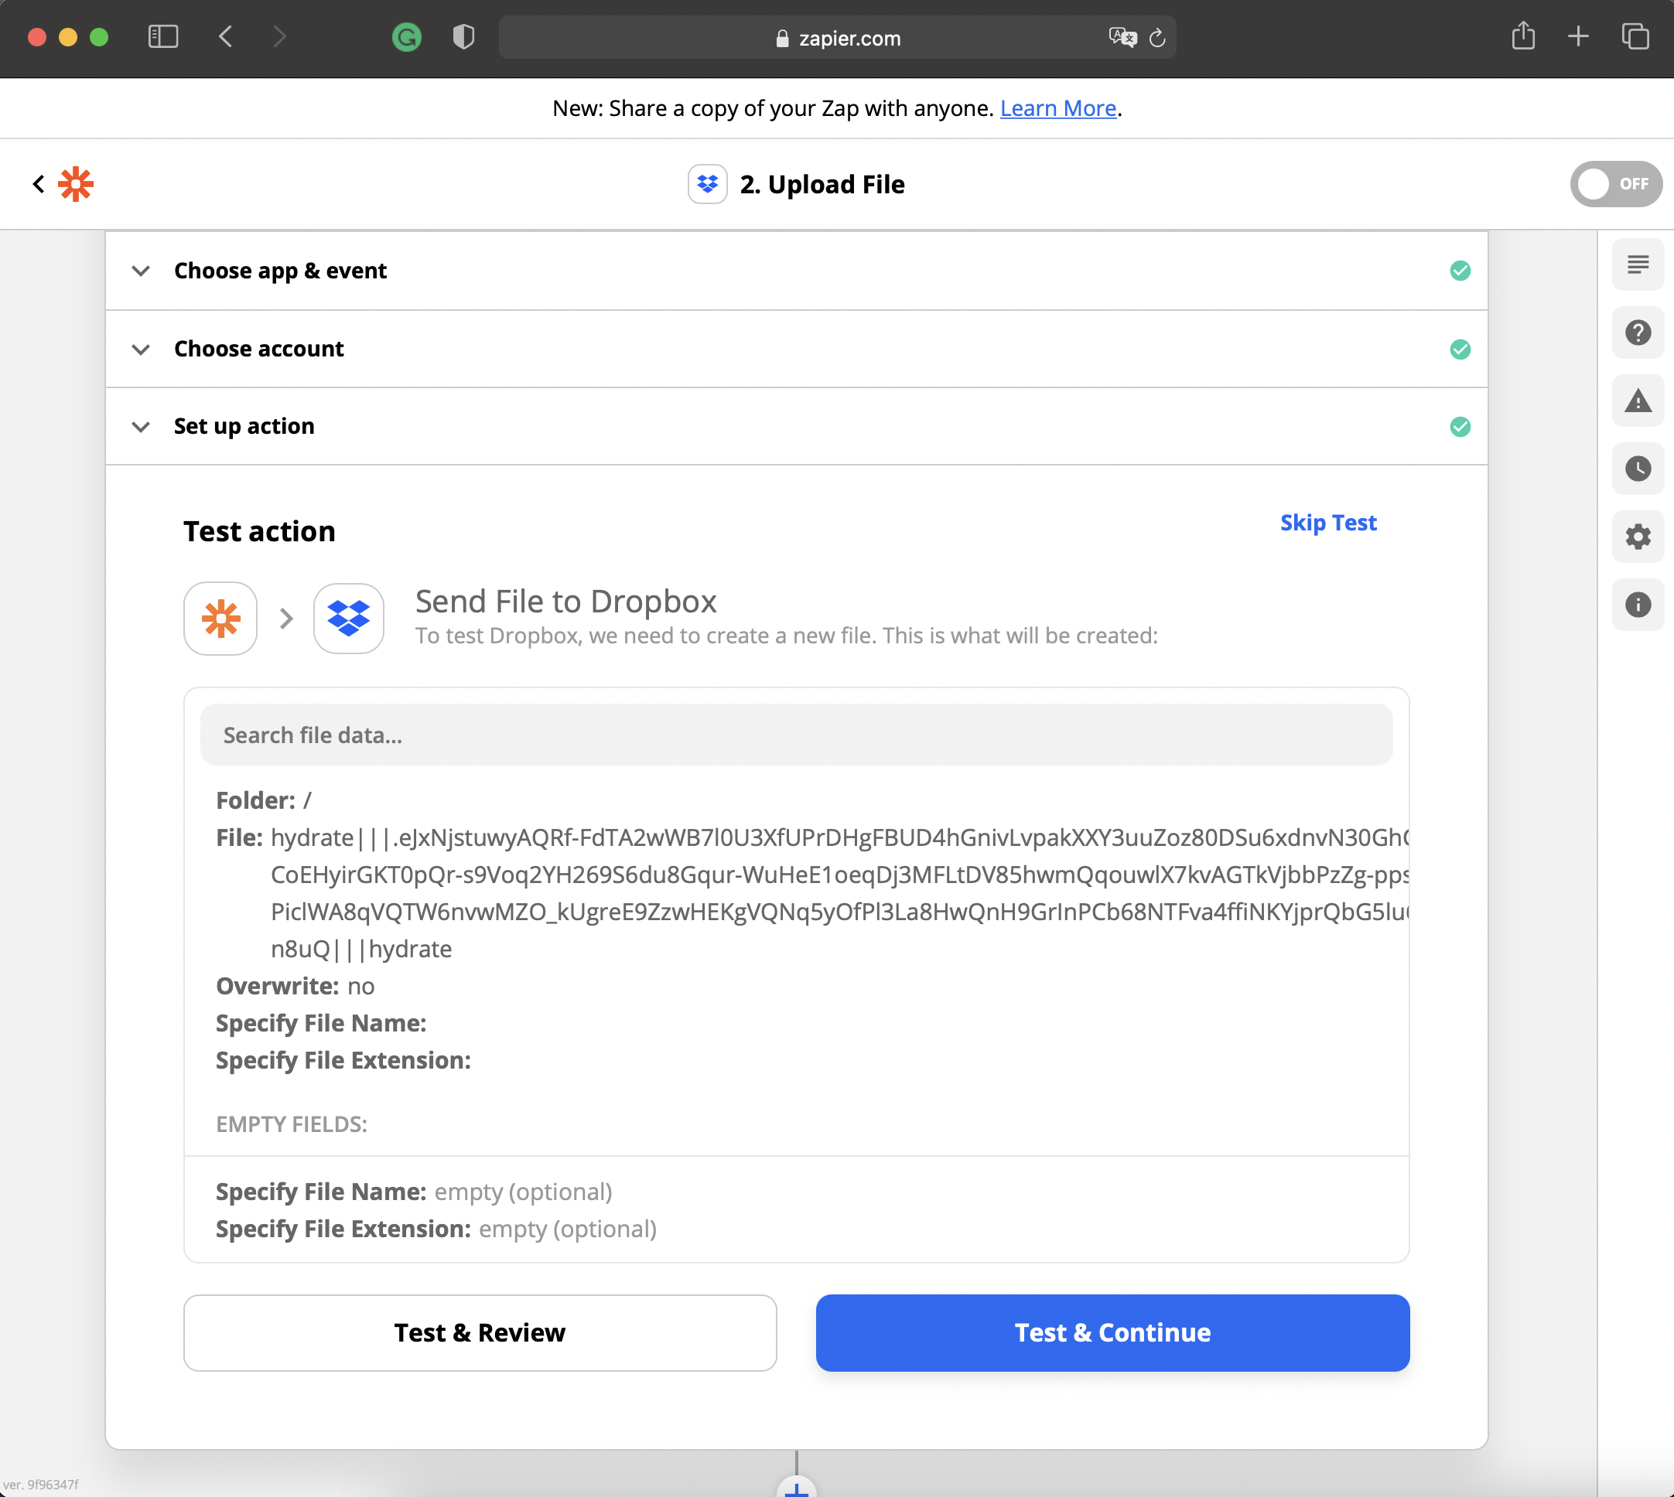Viewport: 1674px width, 1497px height.
Task: Open the warning triangle issues panel
Action: pos(1637,401)
